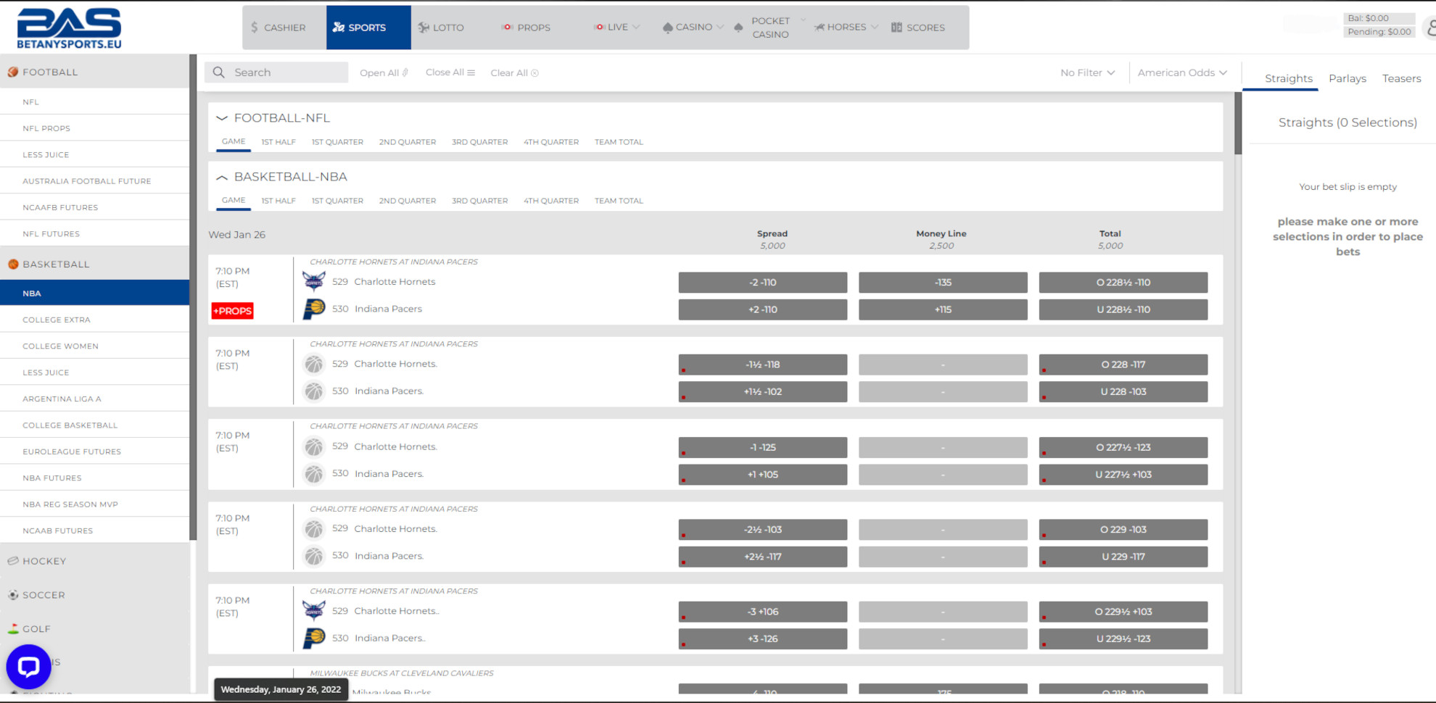Click the Close All button
The height and width of the screenshot is (703, 1436).
point(450,72)
